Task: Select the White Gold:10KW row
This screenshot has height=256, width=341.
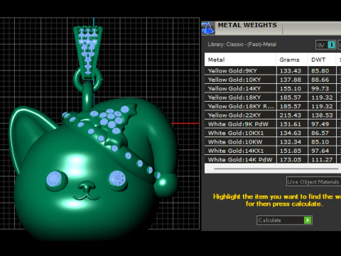Action: [x=273, y=142]
